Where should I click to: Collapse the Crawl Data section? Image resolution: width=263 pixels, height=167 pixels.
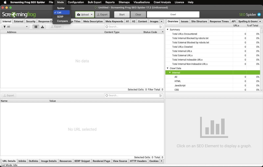[x=167, y=68]
